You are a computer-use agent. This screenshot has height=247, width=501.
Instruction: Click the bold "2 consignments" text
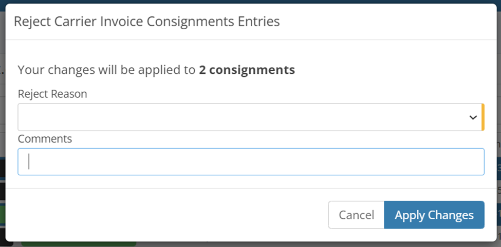point(247,70)
